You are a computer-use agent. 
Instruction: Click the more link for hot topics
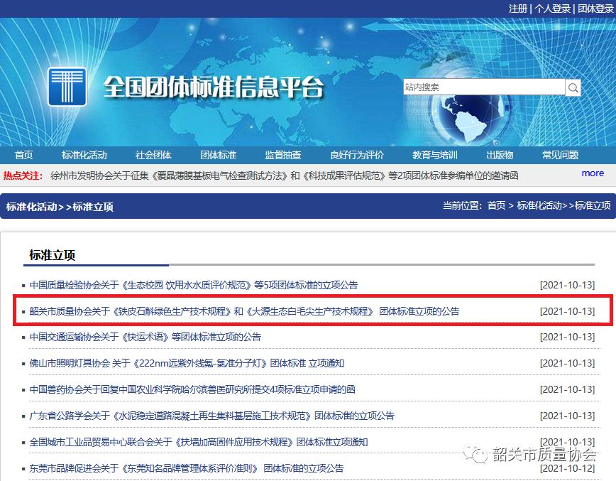(x=593, y=173)
